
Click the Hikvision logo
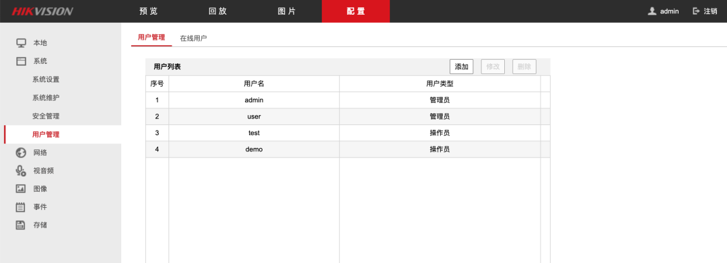coord(42,11)
